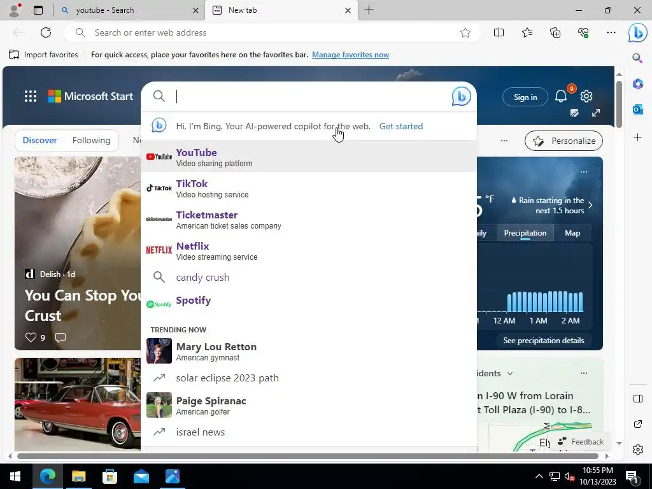
Task: Open Bing Copilot sidebar icon
Action: pyautogui.click(x=638, y=33)
